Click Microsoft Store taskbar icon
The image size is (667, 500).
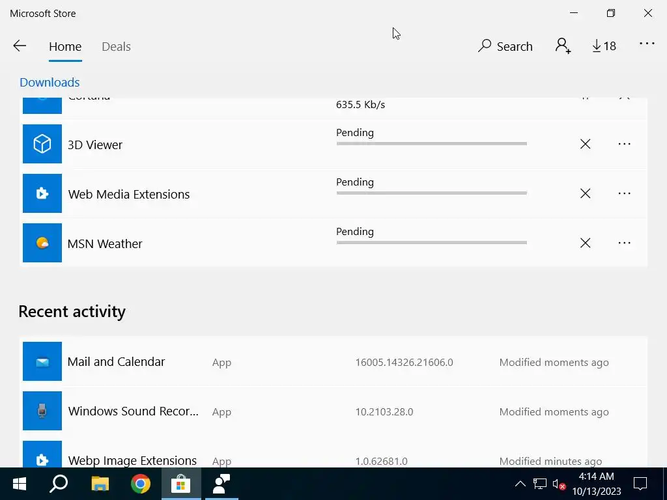(181, 484)
